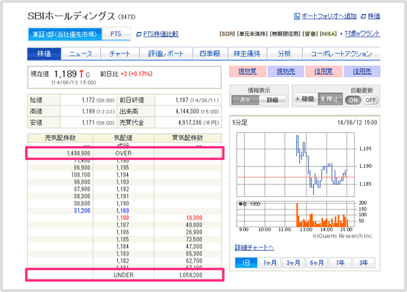Click the 1,192 quote price

click(x=122, y=189)
